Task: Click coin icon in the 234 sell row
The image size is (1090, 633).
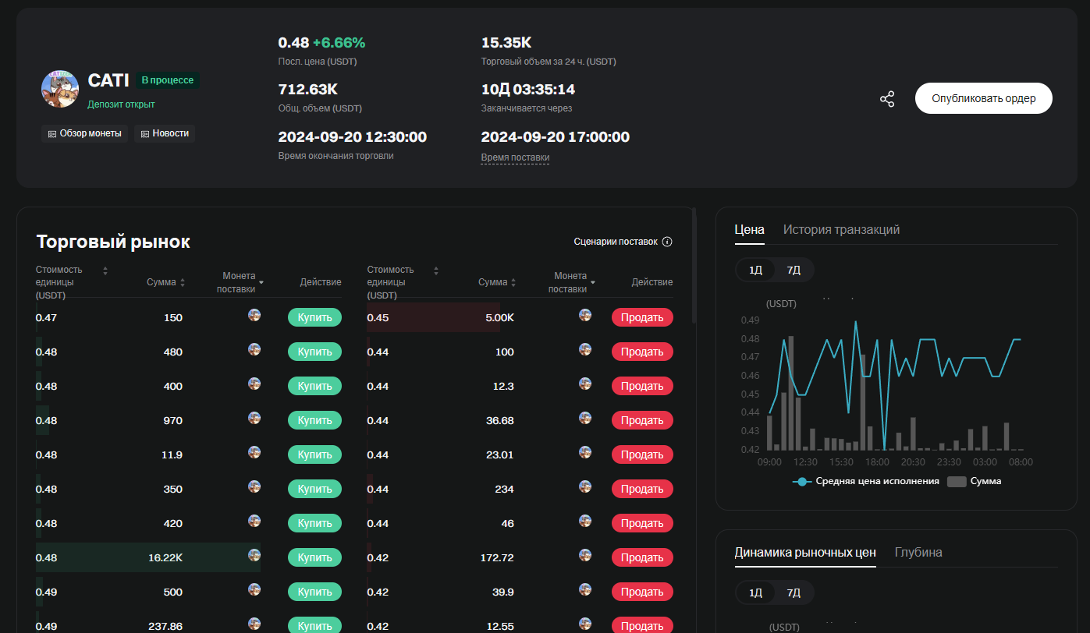Action: tap(585, 486)
